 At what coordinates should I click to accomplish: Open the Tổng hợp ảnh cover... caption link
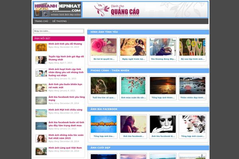click(x=193, y=136)
